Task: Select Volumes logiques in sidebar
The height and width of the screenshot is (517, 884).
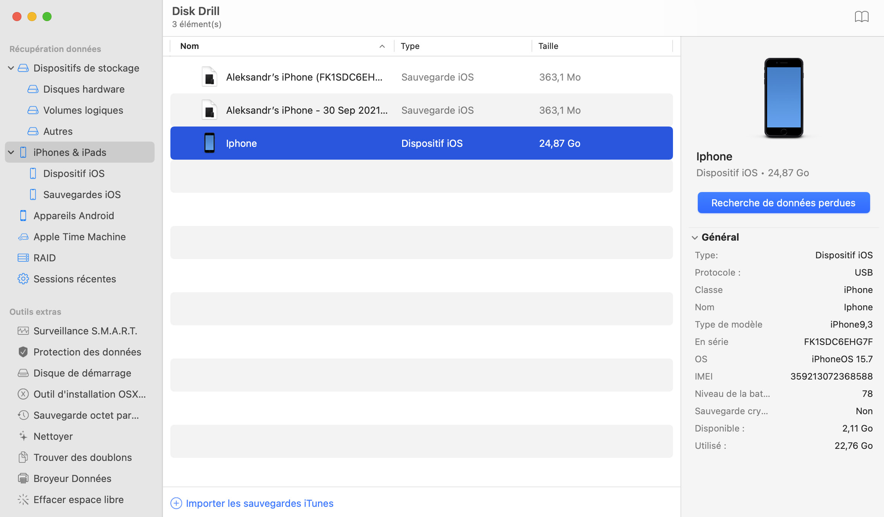Action: (83, 110)
